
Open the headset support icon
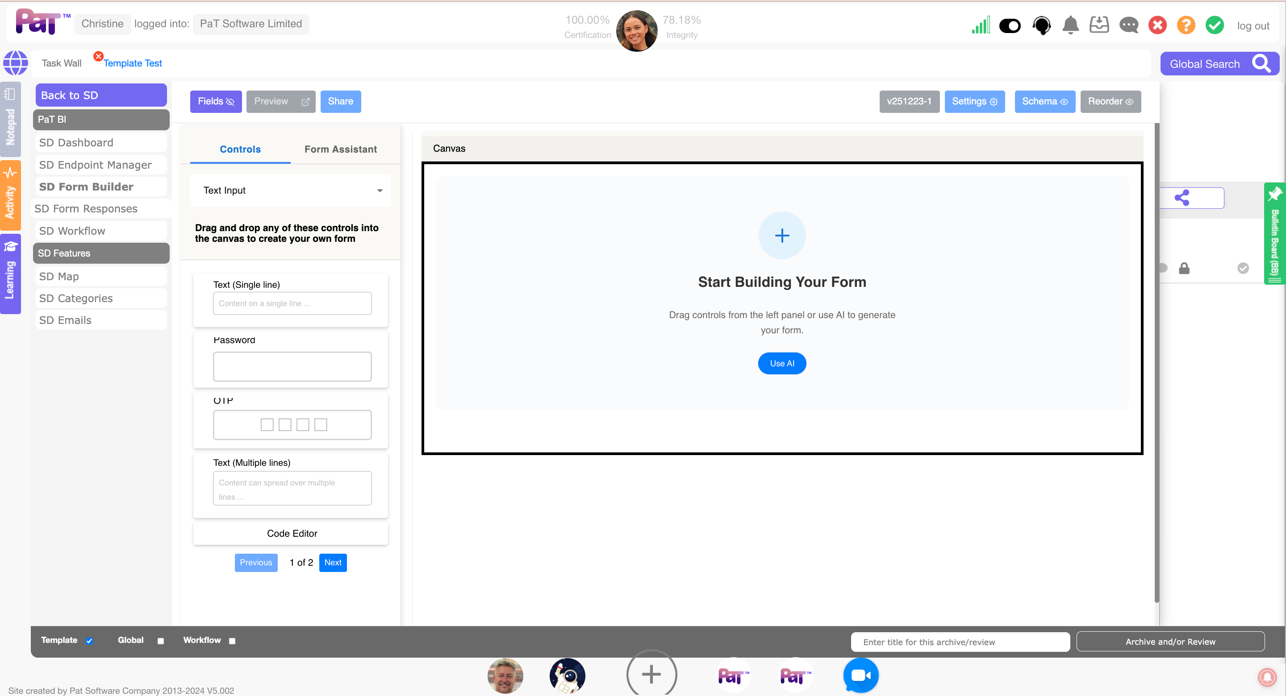[1041, 25]
